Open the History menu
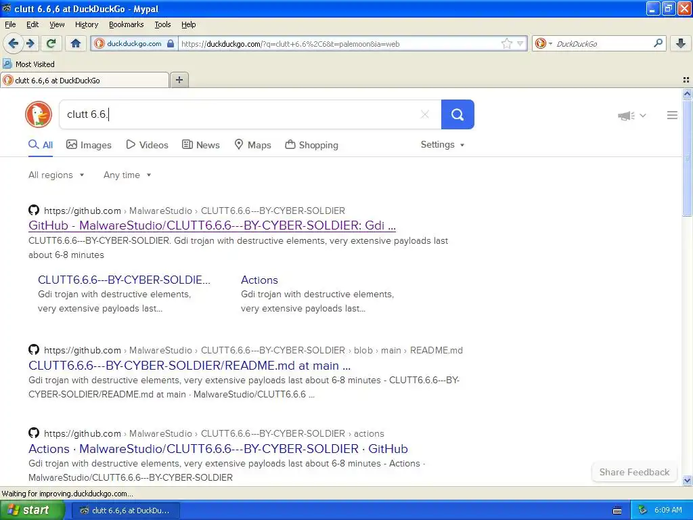Viewport: 693px width, 520px height. click(86, 24)
